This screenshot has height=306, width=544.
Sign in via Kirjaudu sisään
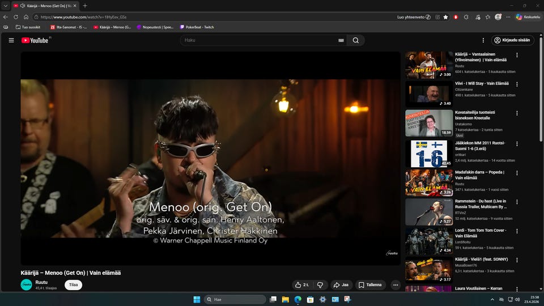coord(512,40)
